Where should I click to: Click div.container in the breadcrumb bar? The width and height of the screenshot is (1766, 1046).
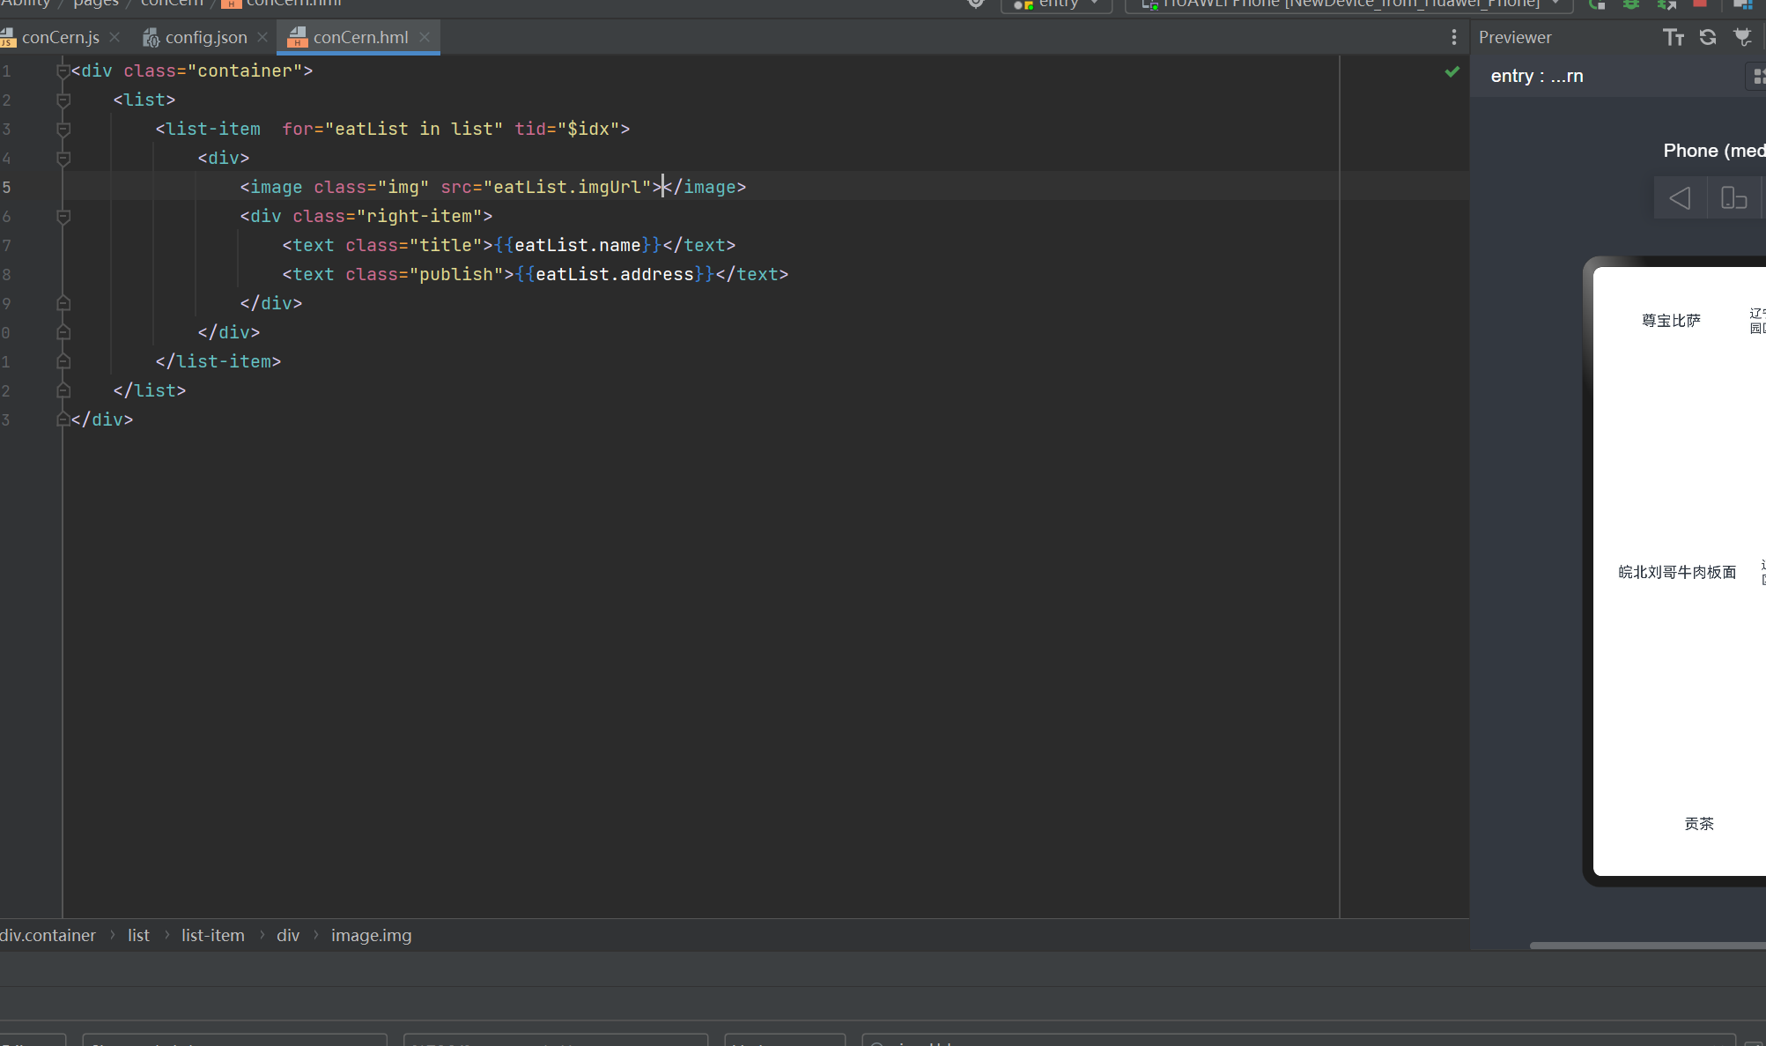click(48, 935)
